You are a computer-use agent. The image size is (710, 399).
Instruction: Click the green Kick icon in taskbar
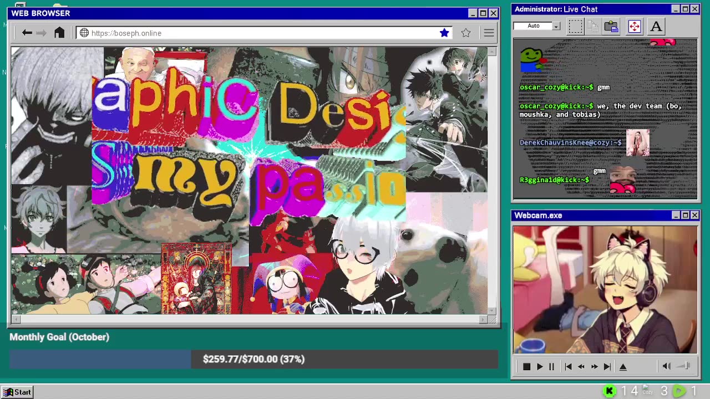[609, 392]
